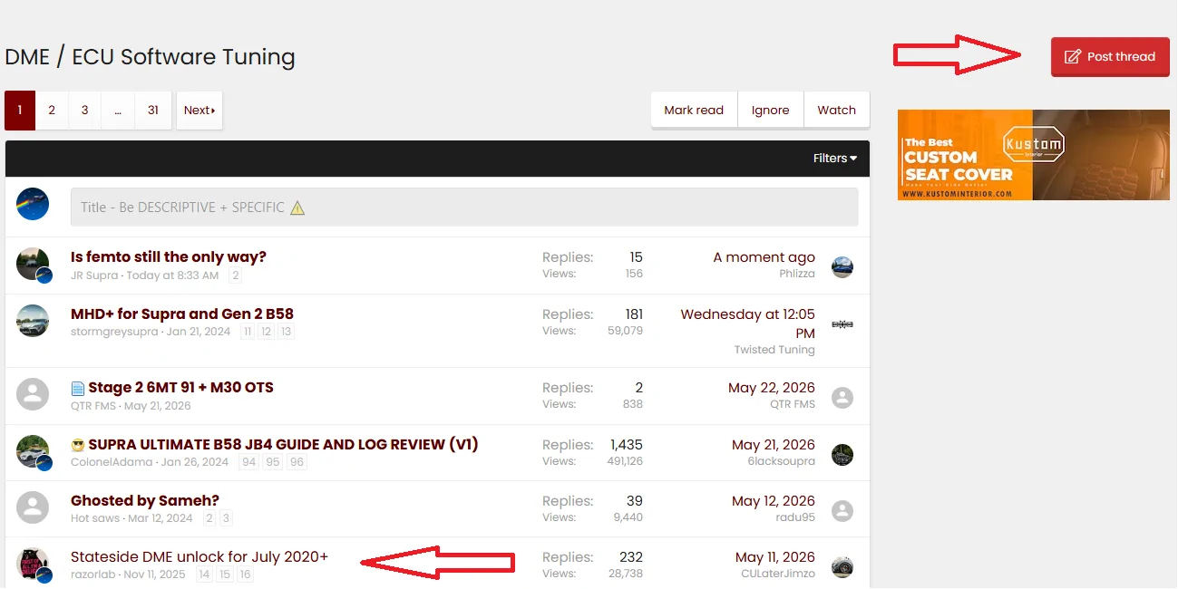Click Hot saws author name
Viewport: 1178px width, 589px height.
tap(95, 518)
